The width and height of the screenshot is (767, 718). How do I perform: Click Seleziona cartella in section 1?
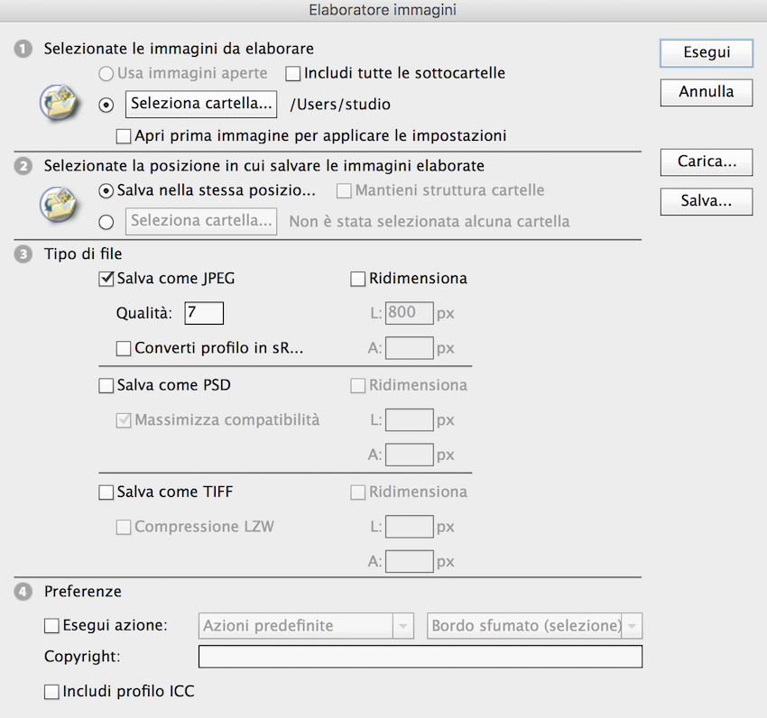click(200, 105)
